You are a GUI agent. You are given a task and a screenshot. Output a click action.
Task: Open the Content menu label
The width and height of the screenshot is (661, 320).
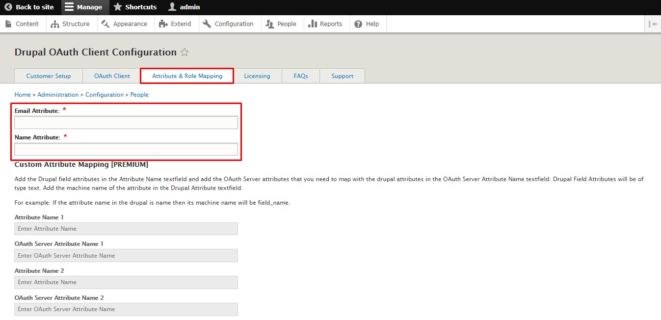click(27, 24)
